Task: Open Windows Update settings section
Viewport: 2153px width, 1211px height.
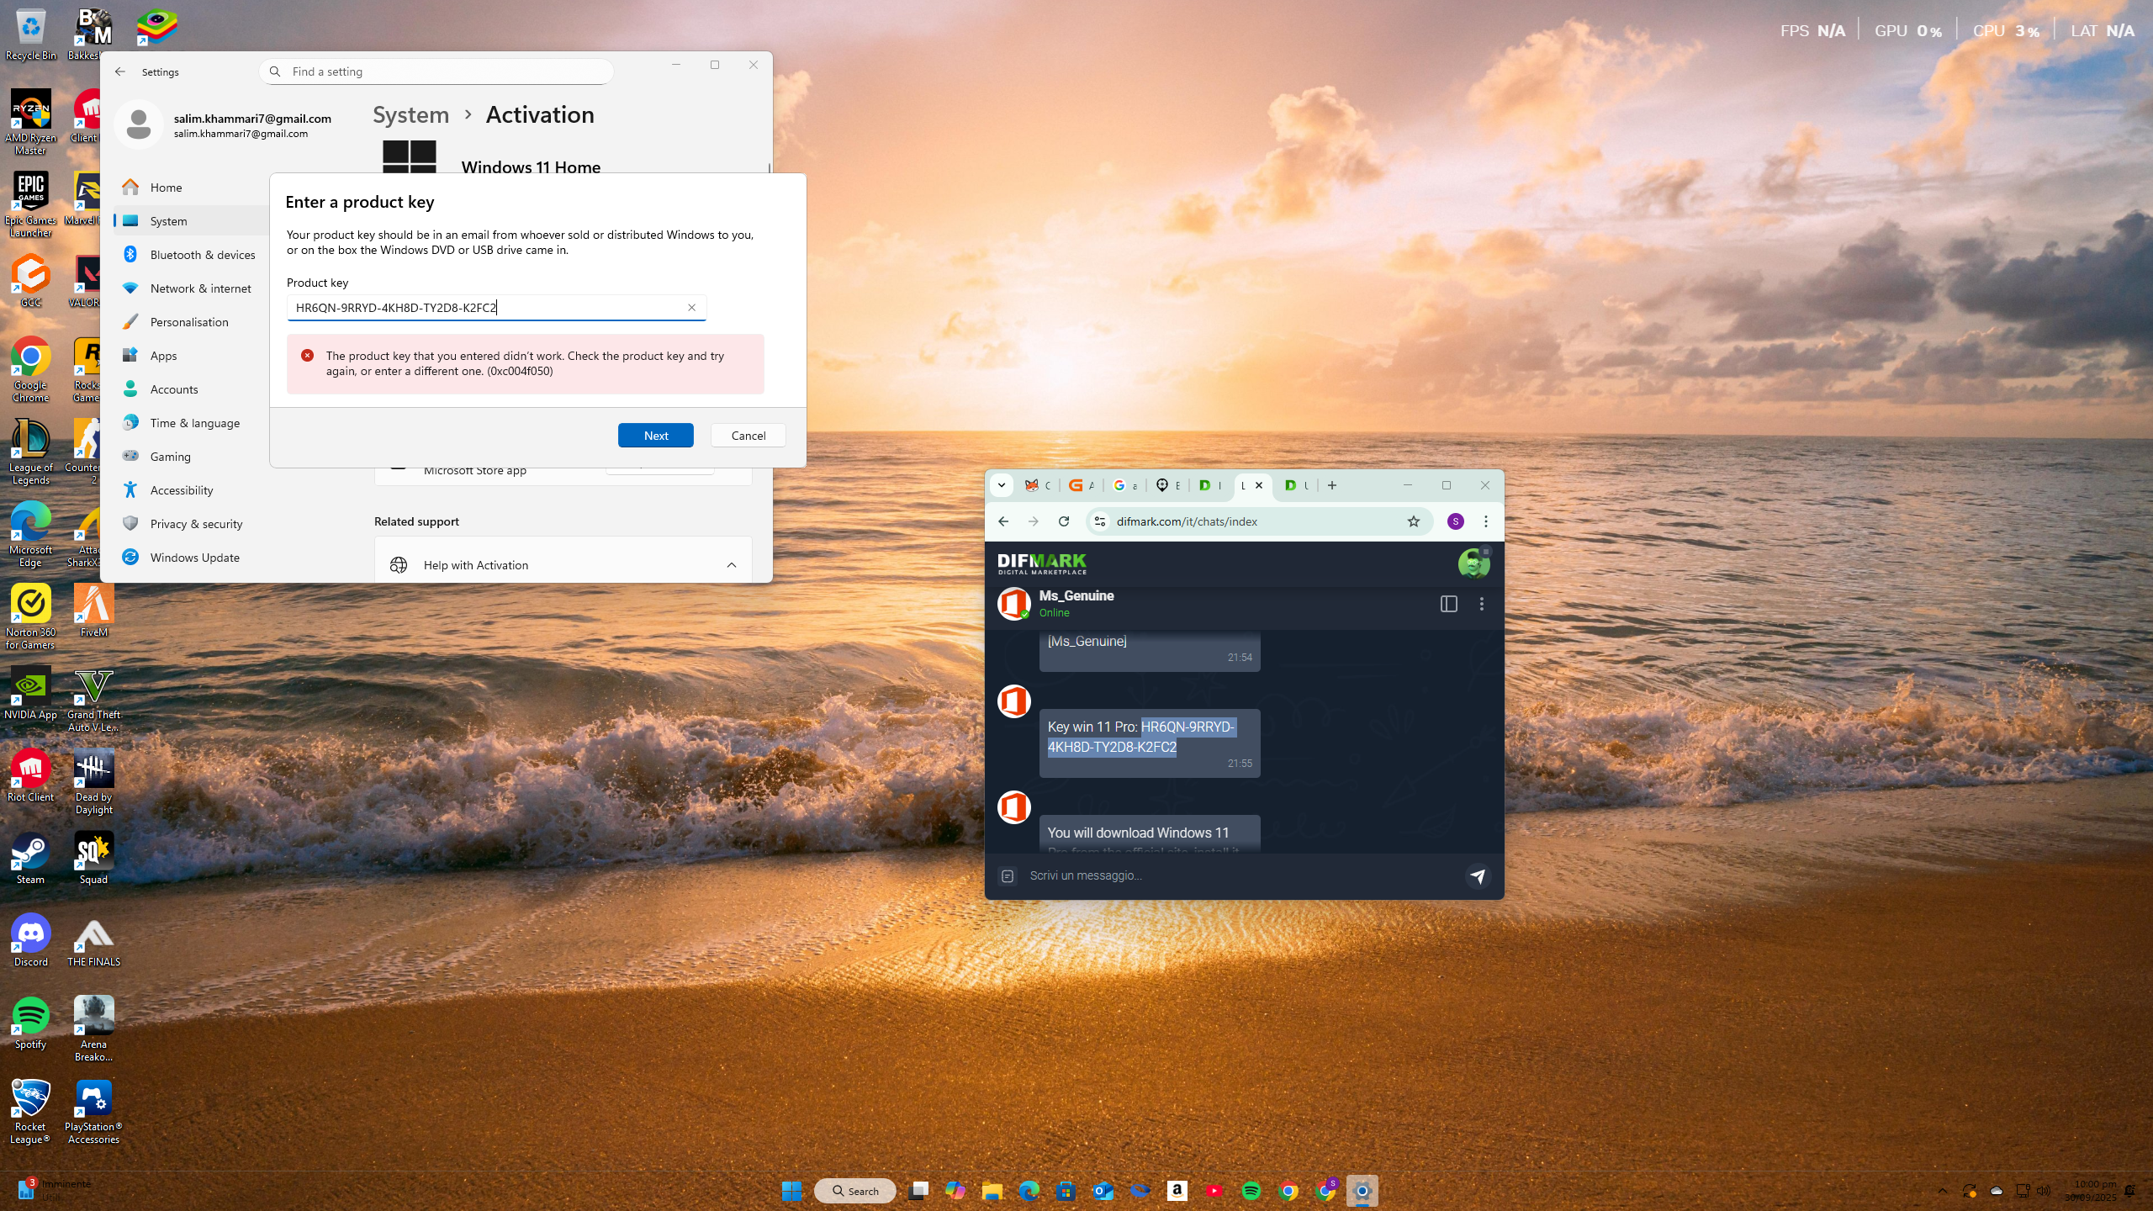Action: click(x=194, y=558)
